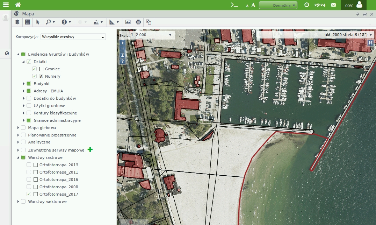Toggle the Użytki gruntowe layer checkbox
Screen dimensions: 376x225
tap(29, 106)
